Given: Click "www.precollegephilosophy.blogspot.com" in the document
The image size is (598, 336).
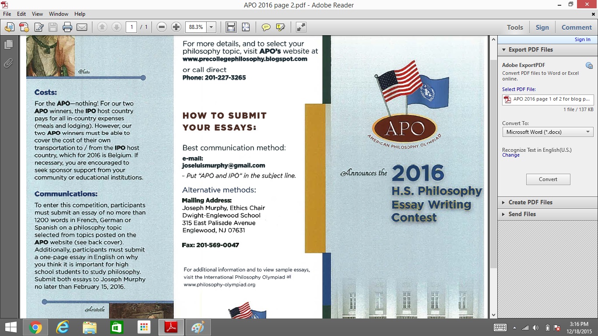Looking at the screenshot, I should [x=245, y=59].
